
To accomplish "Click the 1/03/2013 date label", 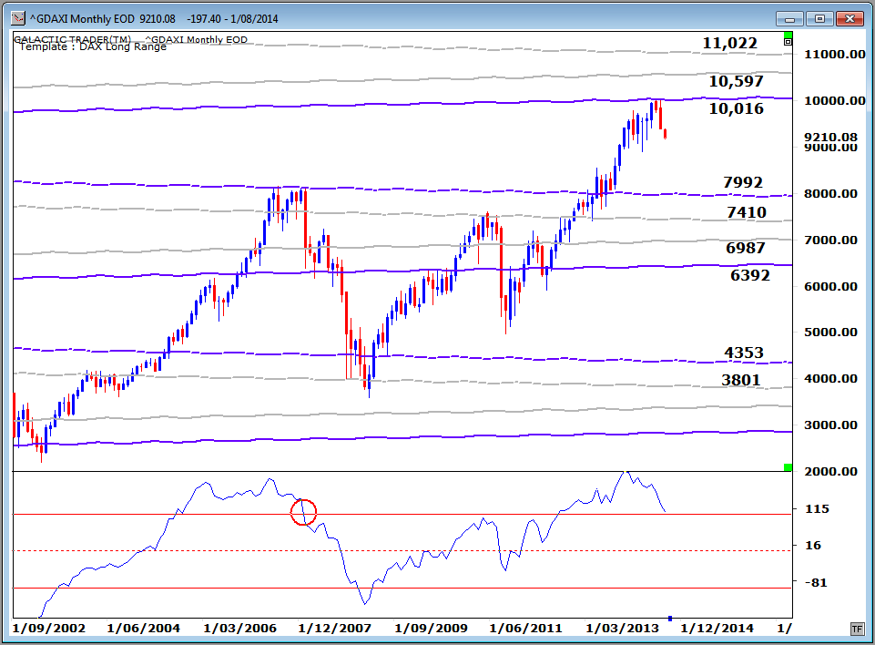I will (622, 629).
